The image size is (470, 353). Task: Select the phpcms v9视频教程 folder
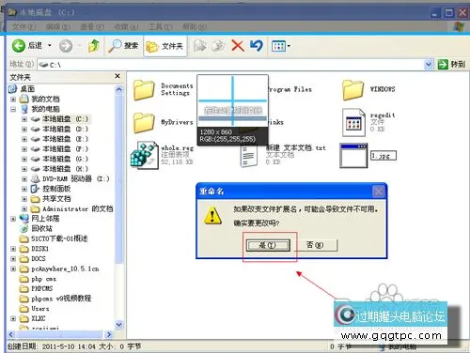point(61,299)
